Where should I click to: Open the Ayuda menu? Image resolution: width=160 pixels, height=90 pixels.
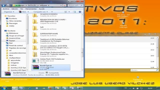coord(42,9)
